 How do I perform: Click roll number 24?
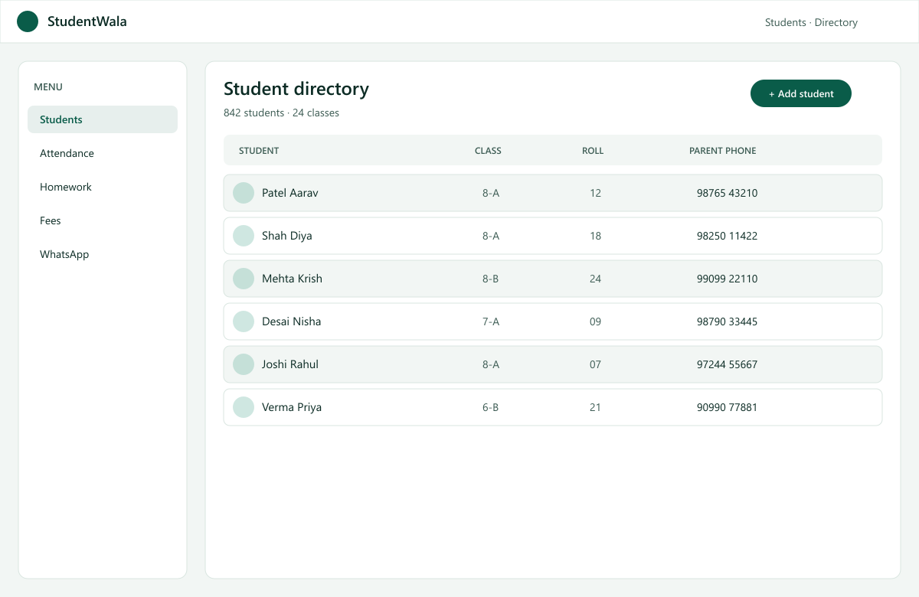tap(596, 279)
